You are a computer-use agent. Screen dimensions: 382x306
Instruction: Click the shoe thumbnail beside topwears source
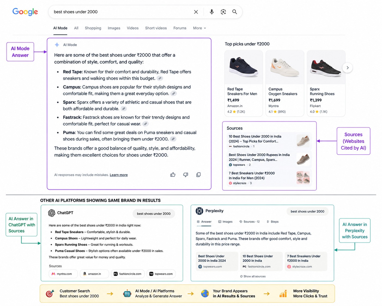pos(303,159)
